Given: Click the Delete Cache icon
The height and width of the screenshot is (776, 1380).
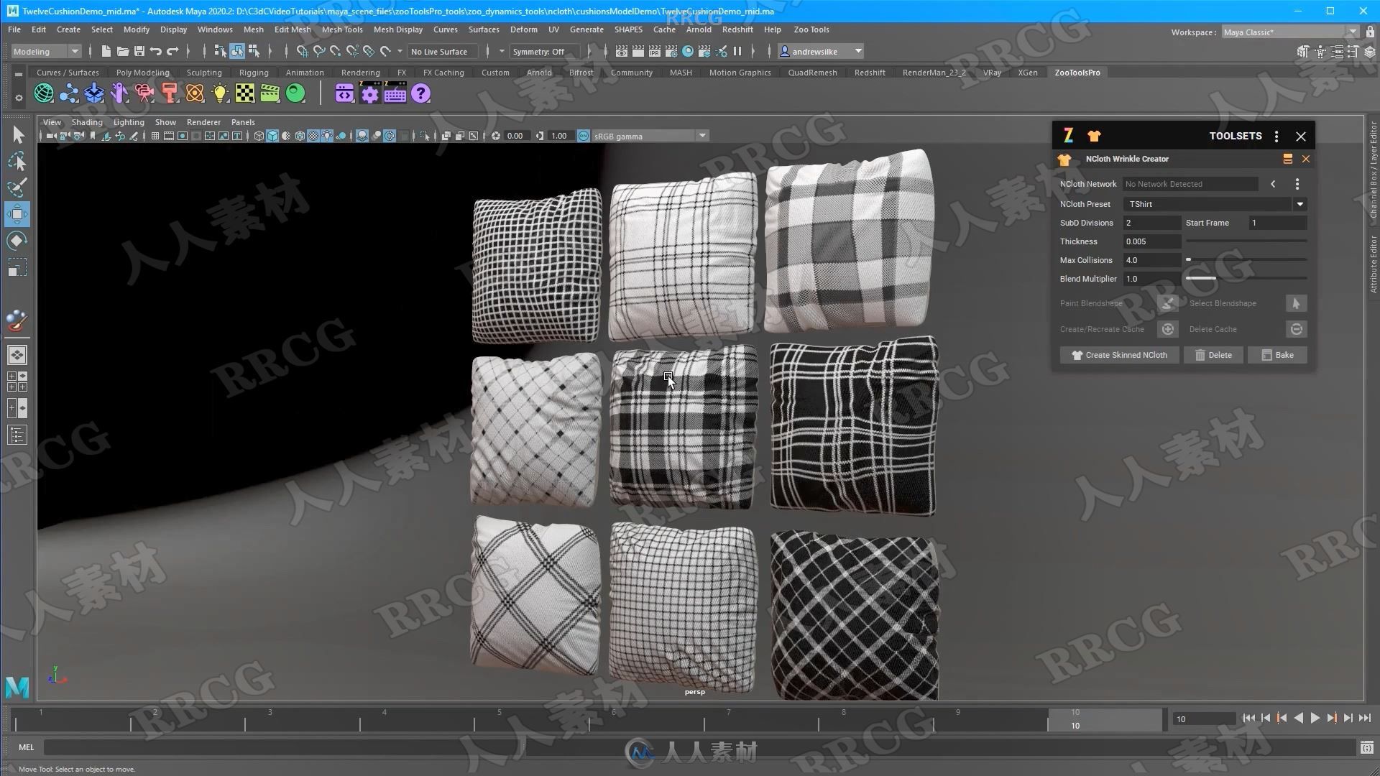Looking at the screenshot, I should click(1297, 329).
